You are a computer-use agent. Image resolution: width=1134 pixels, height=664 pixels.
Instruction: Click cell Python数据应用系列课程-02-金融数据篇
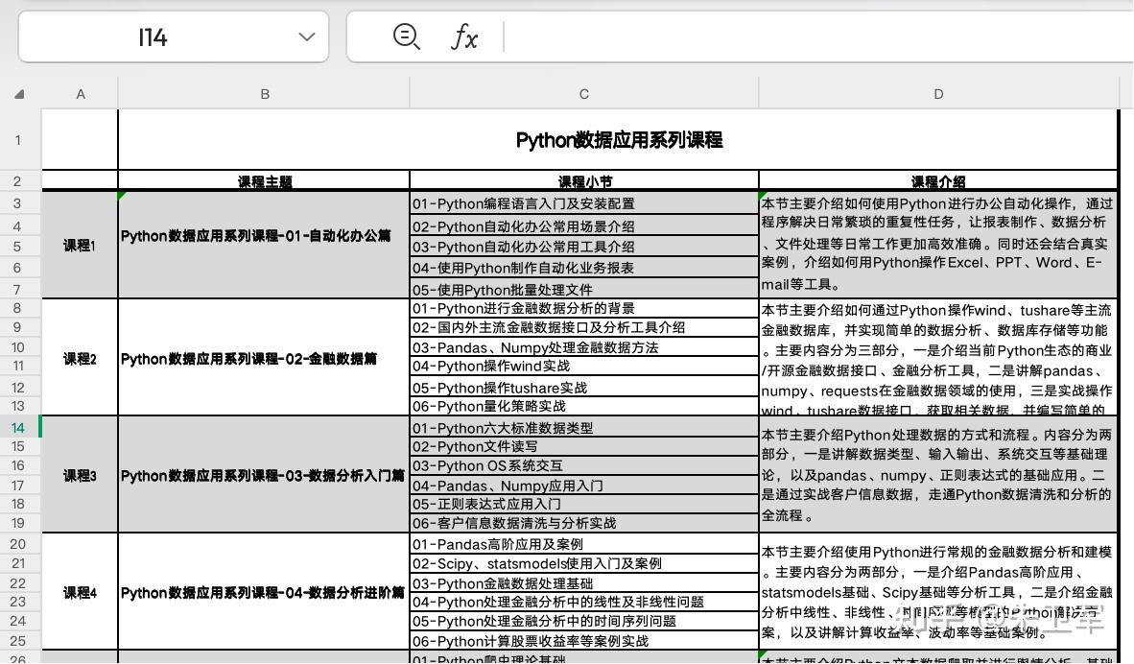(264, 358)
